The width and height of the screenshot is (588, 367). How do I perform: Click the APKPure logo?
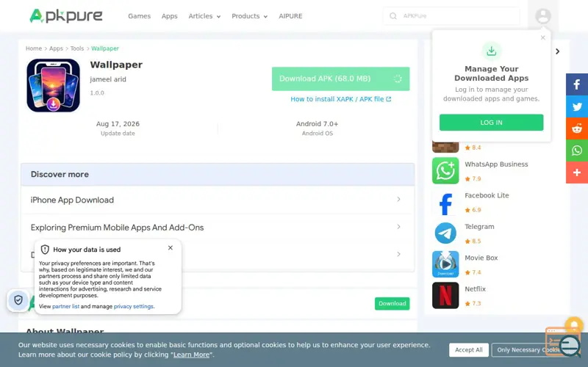pyautogui.click(x=66, y=15)
